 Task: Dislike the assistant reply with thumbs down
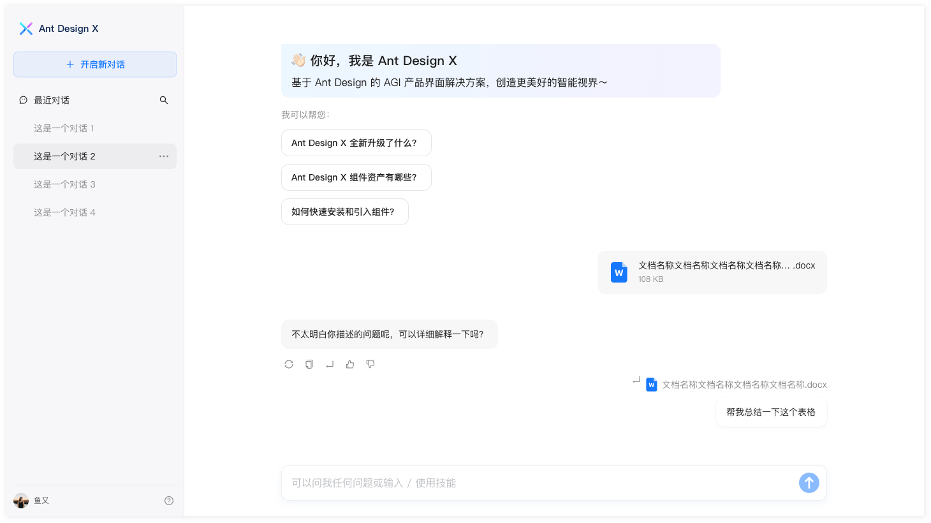370,364
